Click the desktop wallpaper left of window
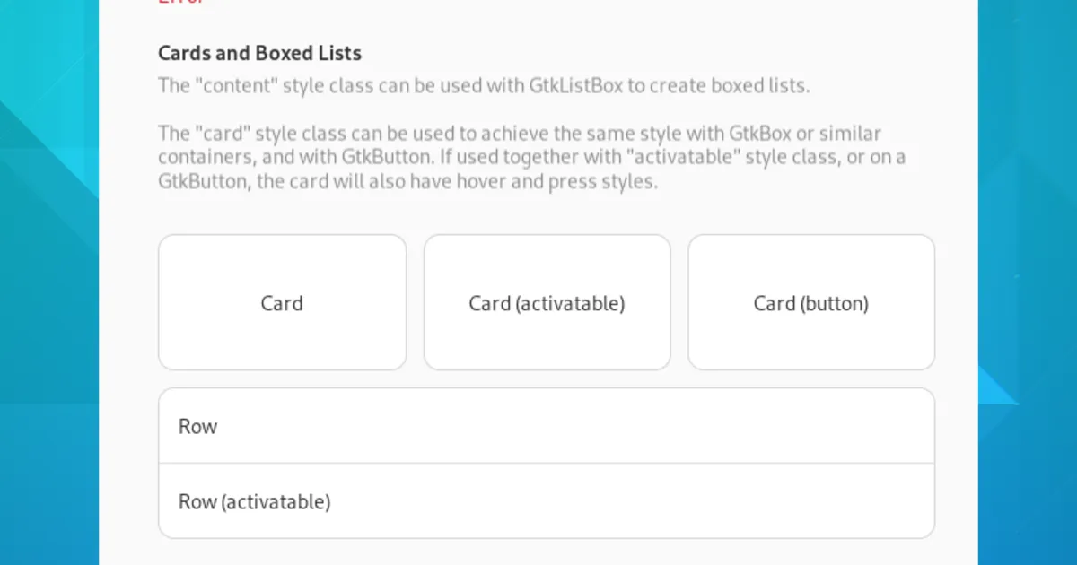 (49, 269)
